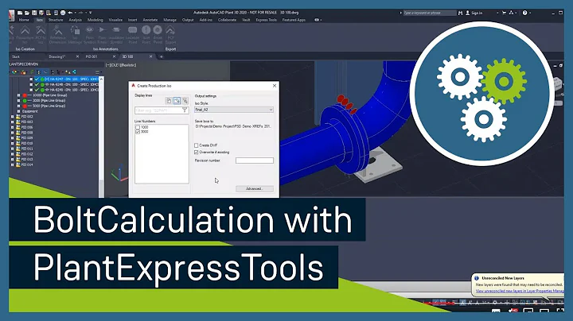
Task: Select the highlighted HA-6247 line row
Action: (x=67, y=79)
